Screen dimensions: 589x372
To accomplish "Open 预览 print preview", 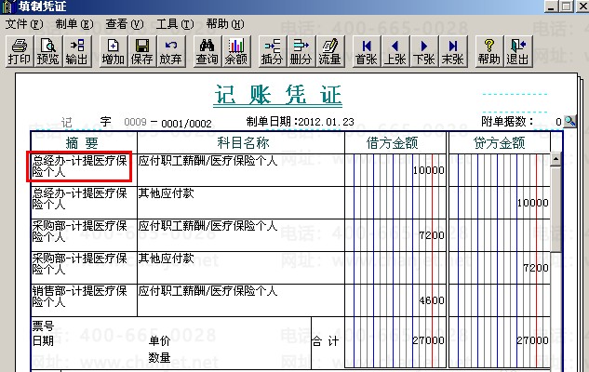I will point(48,52).
